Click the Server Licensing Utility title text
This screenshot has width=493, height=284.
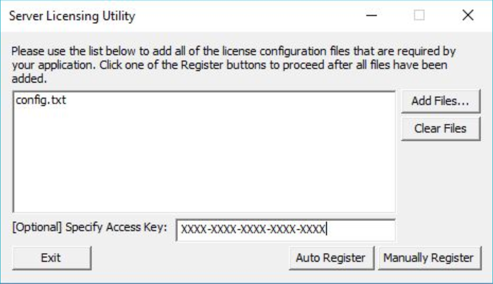(x=72, y=16)
